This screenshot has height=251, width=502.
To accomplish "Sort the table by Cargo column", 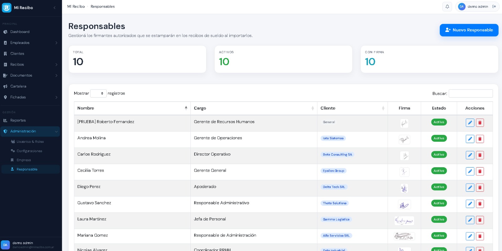I will (254, 108).
